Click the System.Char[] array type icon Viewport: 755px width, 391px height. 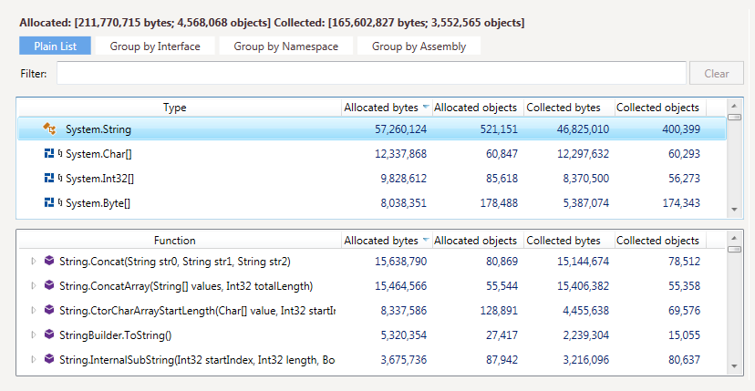pyautogui.click(x=50, y=154)
